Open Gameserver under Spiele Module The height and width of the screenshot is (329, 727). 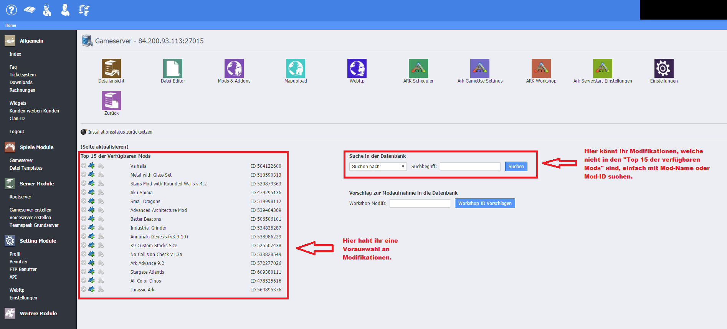click(21, 160)
